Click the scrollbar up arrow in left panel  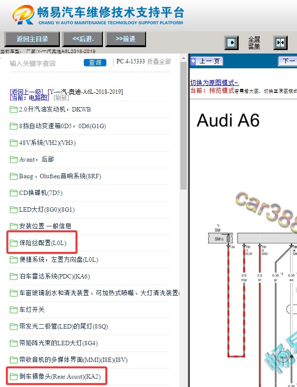(x=183, y=58)
